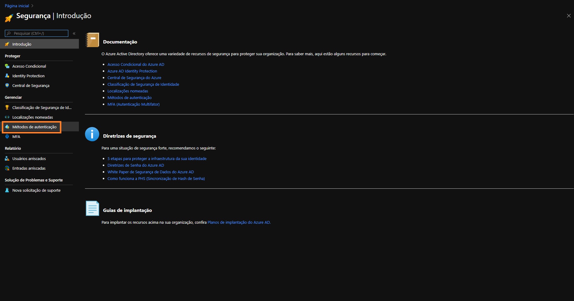Click the blue info icon for Diretrizes de segurança

[92, 134]
